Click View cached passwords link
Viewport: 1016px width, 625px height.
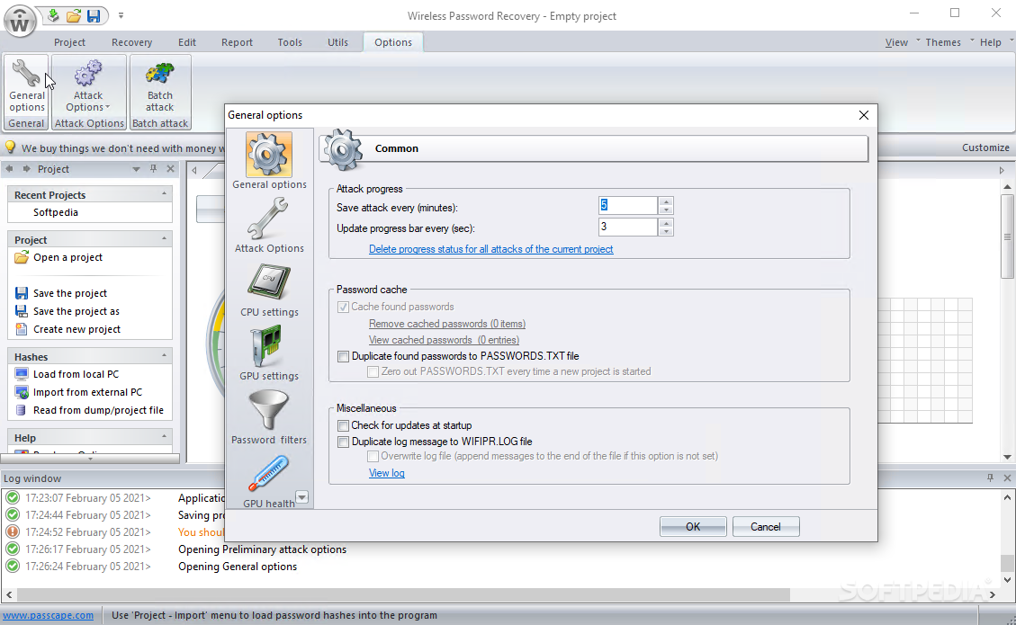coord(444,340)
